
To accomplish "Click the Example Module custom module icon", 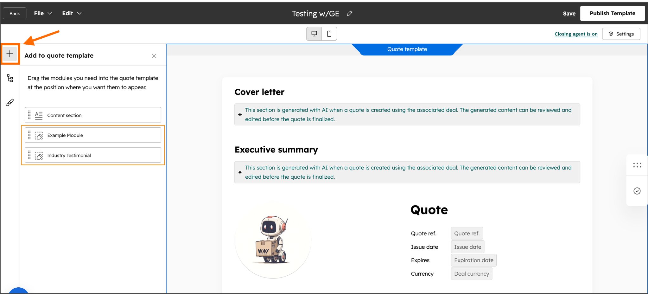I will pyautogui.click(x=39, y=135).
